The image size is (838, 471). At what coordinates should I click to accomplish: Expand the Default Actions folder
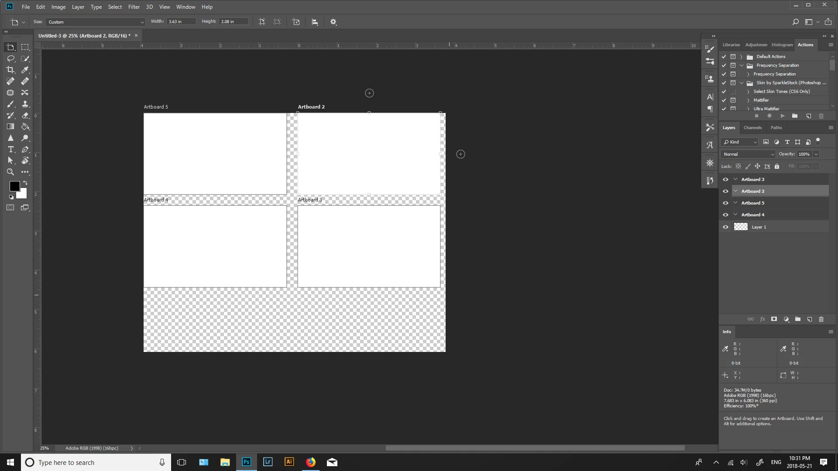pyautogui.click(x=741, y=57)
